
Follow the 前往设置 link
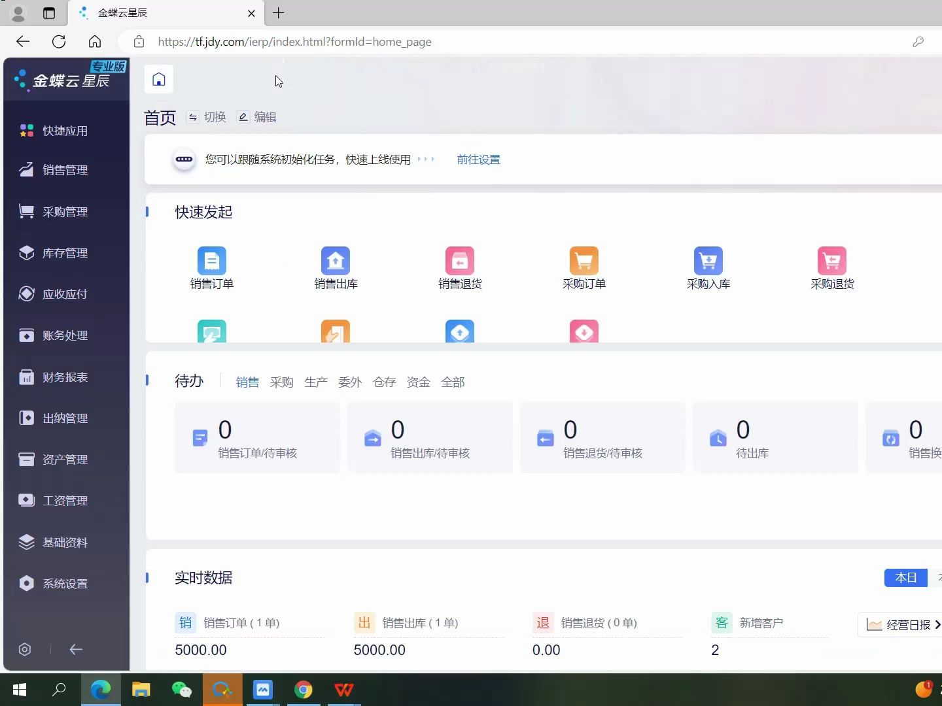click(478, 160)
